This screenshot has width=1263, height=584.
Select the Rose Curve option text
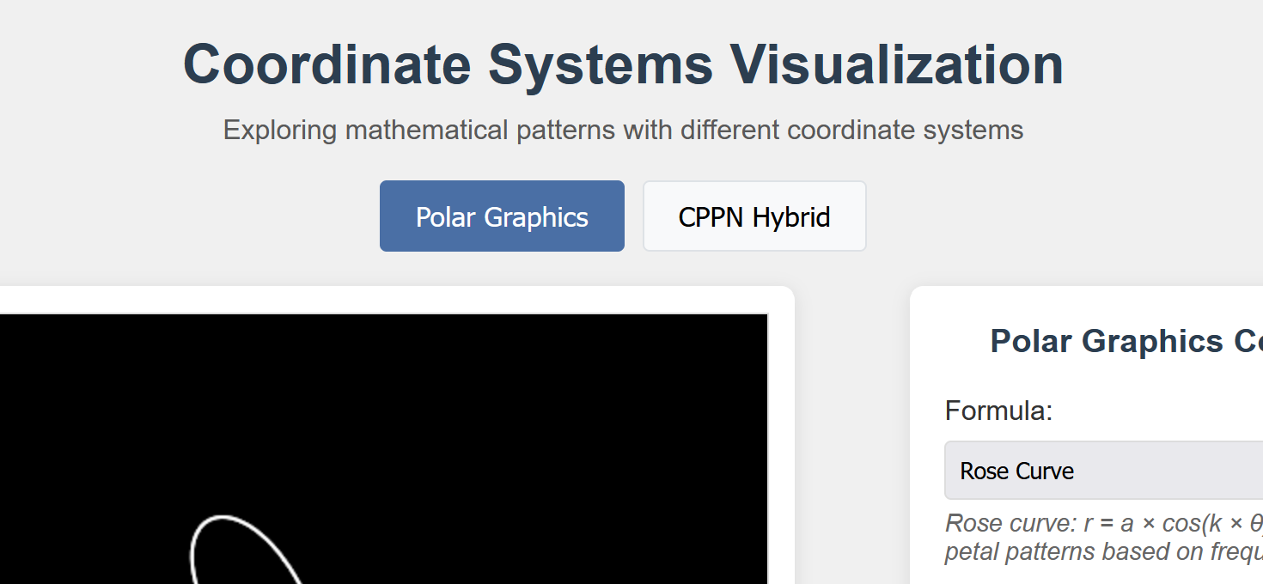[1017, 471]
